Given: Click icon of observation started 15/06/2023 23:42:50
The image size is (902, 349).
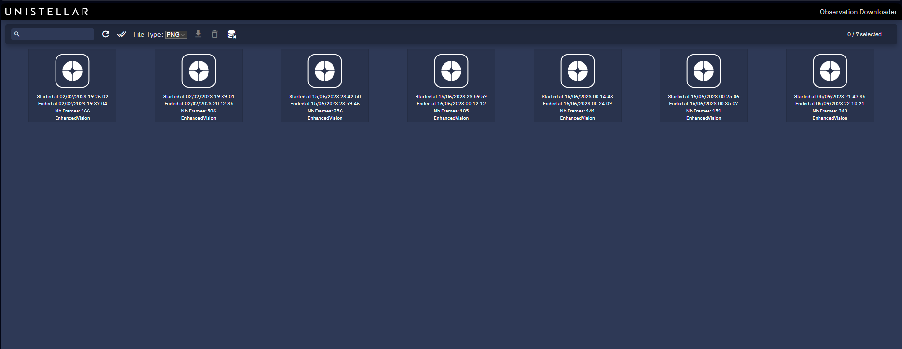Looking at the screenshot, I should (x=325, y=71).
